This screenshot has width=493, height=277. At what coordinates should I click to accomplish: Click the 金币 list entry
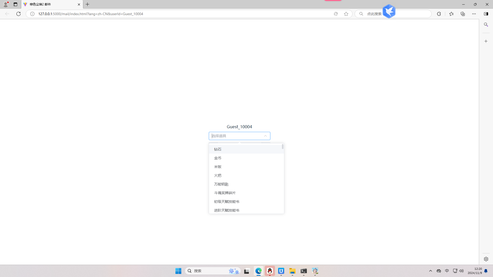(218, 158)
